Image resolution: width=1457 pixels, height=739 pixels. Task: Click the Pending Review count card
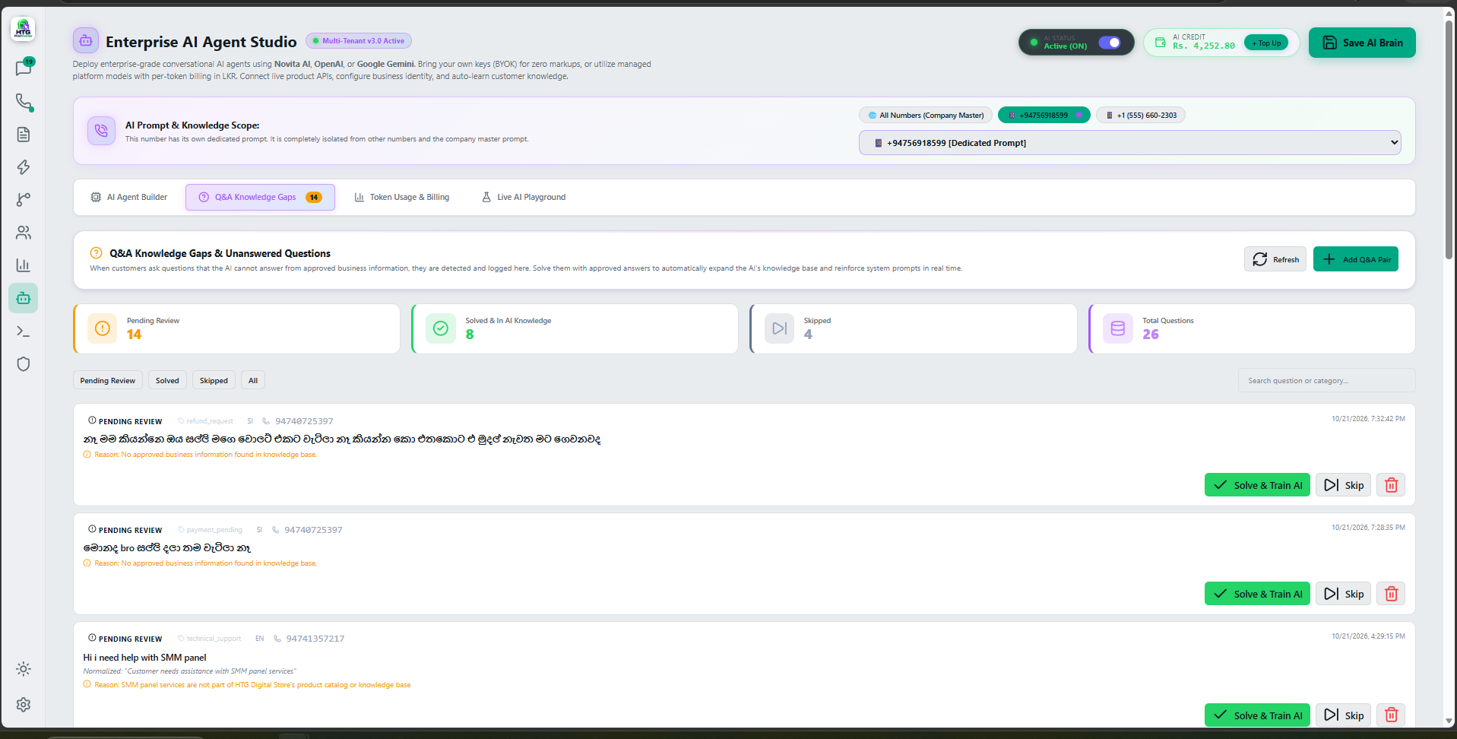[236, 328]
